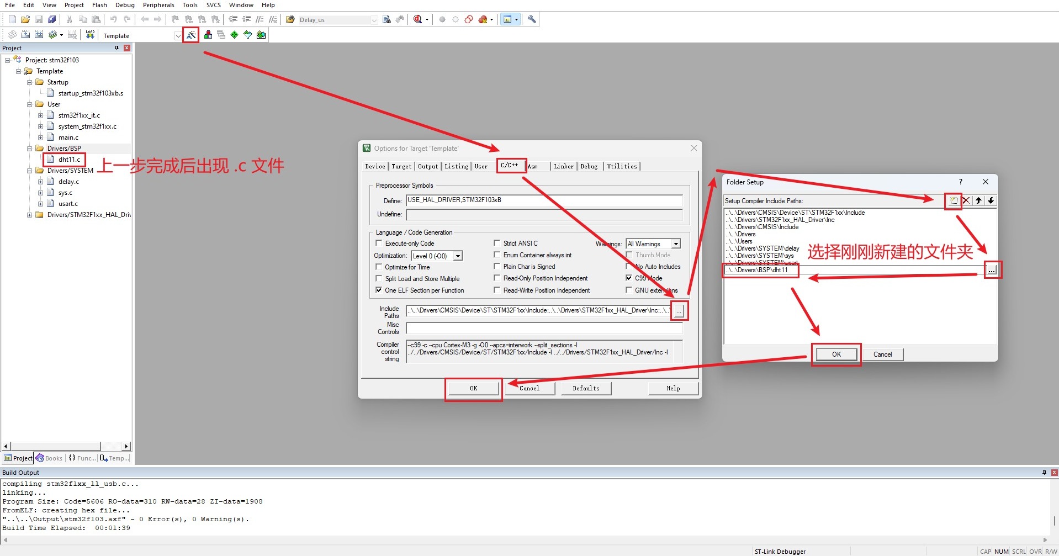
Task: Open the Delay_us find combo box dropdown
Action: pos(374,20)
